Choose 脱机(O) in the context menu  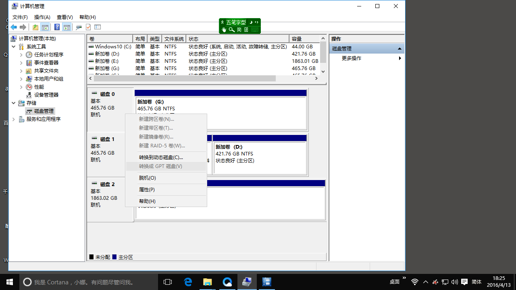pyautogui.click(x=166, y=178)
